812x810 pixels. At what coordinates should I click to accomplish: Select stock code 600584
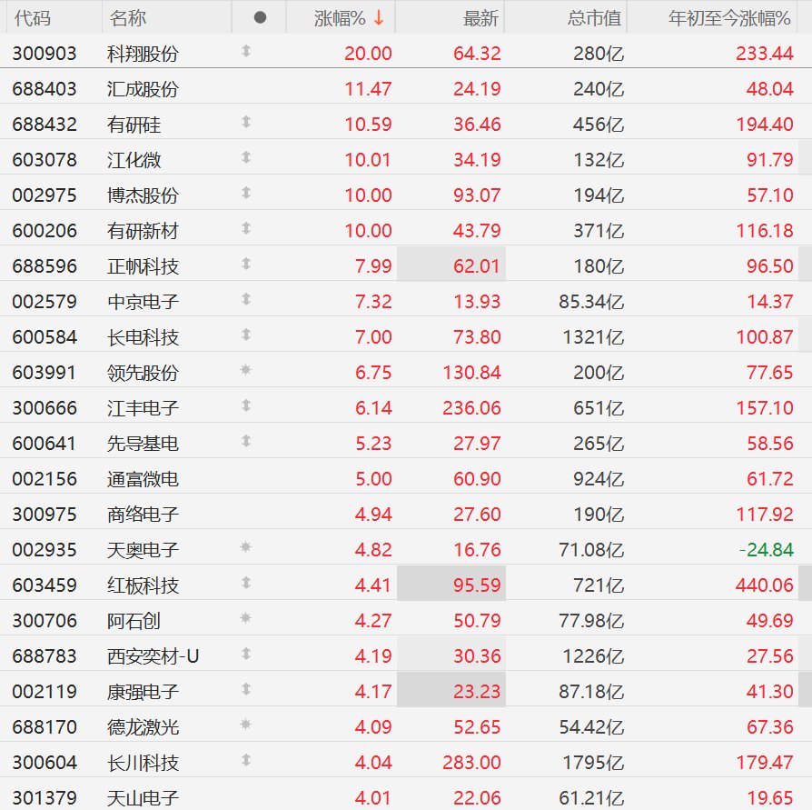tap(45, 337)
